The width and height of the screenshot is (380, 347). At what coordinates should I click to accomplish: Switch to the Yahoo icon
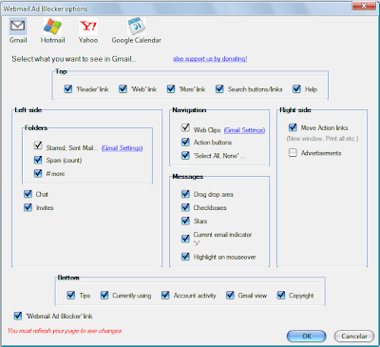88,27
